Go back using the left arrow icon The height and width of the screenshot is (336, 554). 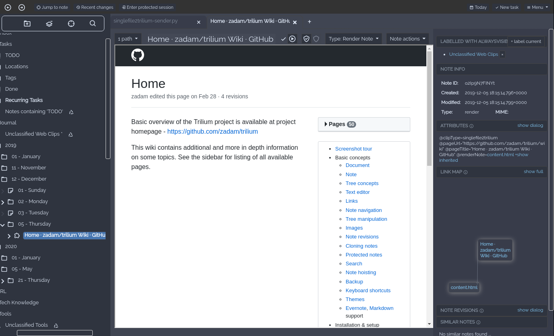coord(8,7)
